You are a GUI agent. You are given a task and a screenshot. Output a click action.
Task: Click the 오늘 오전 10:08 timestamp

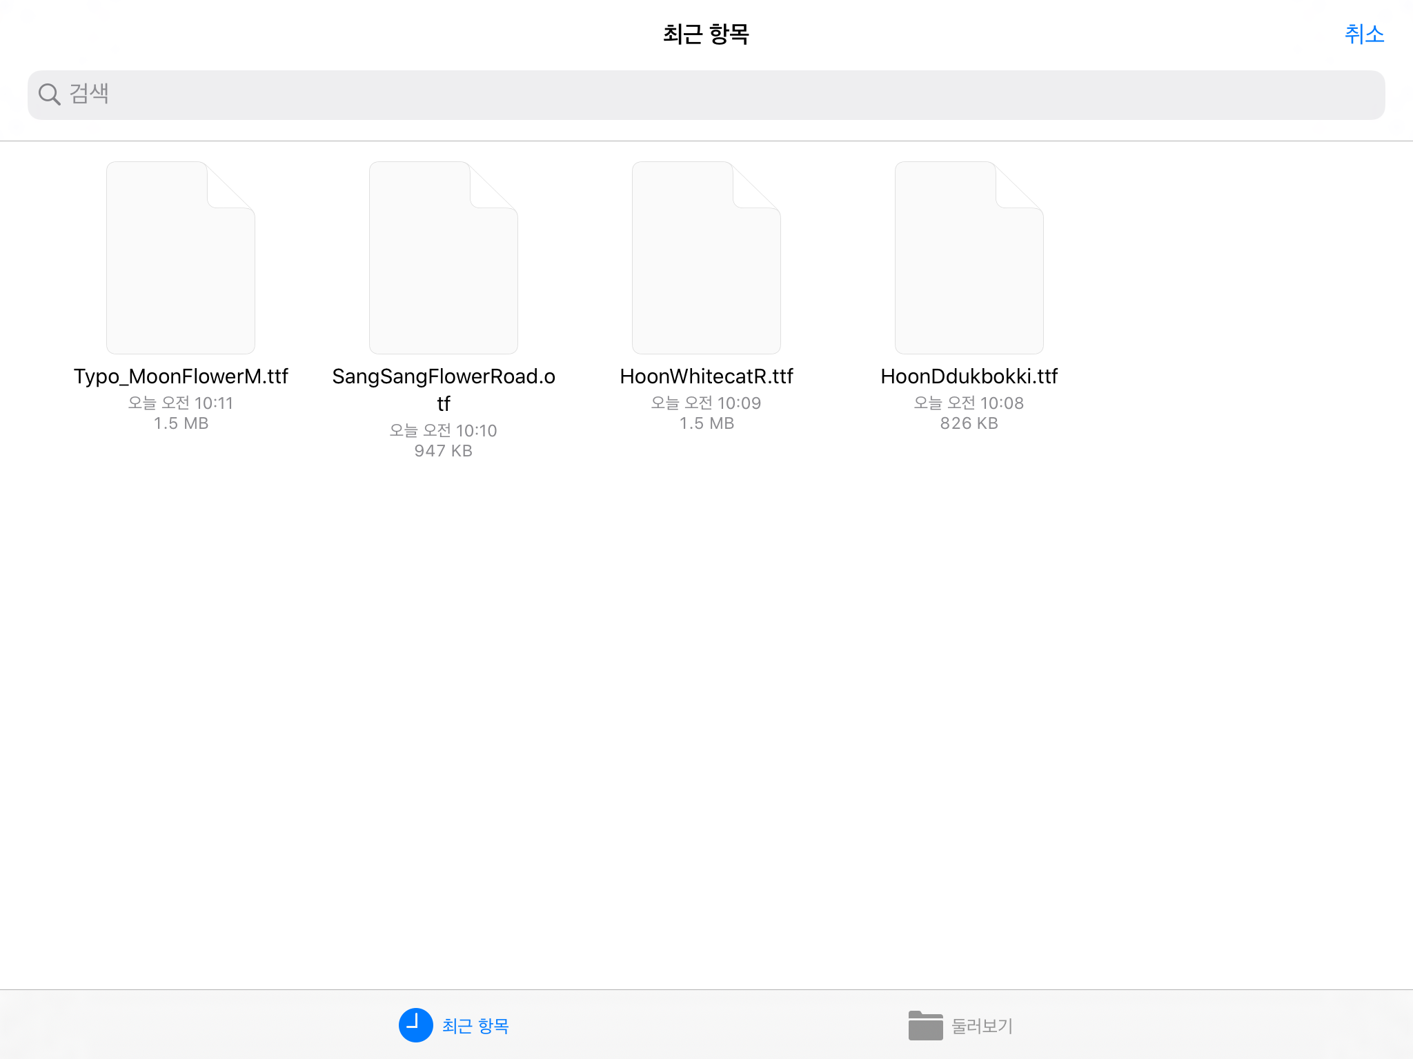point(969,403)
